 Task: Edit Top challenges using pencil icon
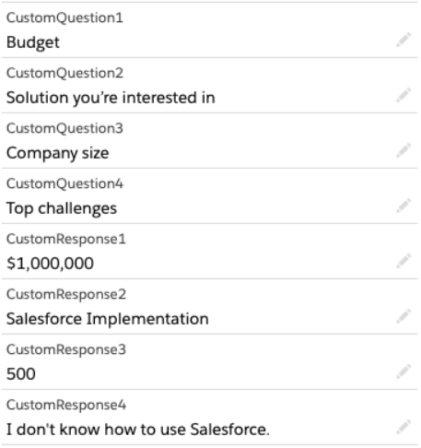403,206
